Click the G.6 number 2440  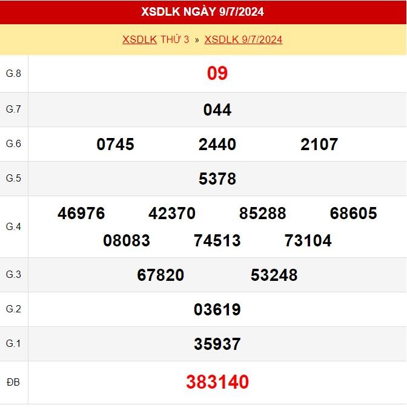(x=217, y=144)
